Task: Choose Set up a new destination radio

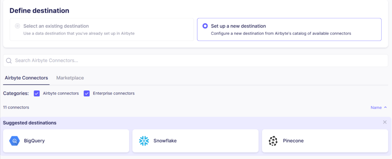Action: 205,26
